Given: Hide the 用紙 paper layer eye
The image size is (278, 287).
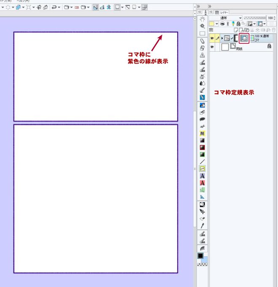Looking at the screenshot, I should click(x=212, y=47).
